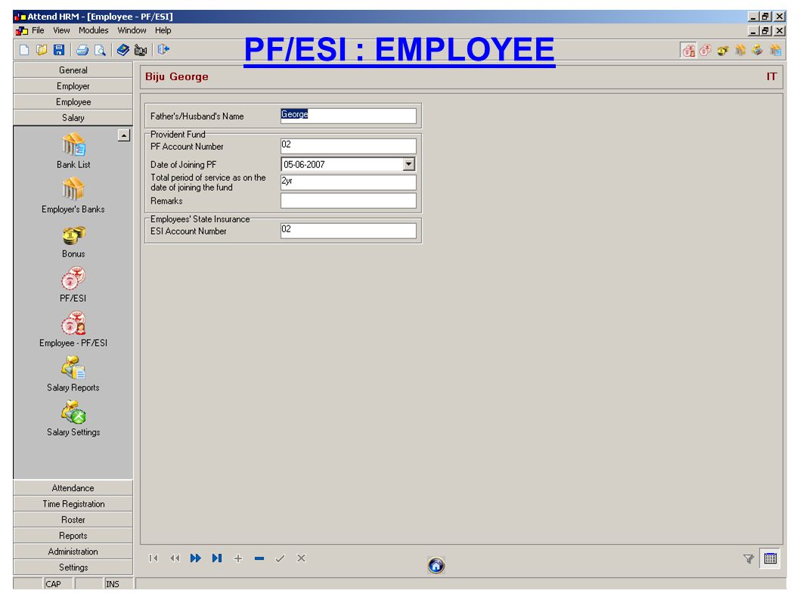Open the View menu
This screenshot has height=600, width=800.
coord(61,30)
